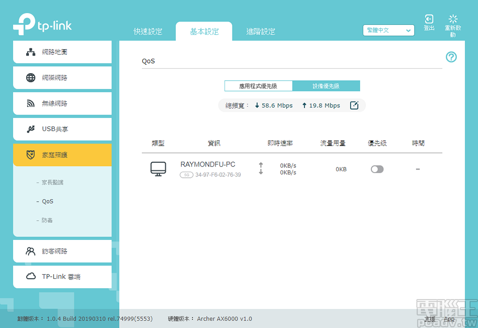Viewport: 478px width, 328px height.
Task: Select the 設備優先級 tab
Action: tap(326, 86)
